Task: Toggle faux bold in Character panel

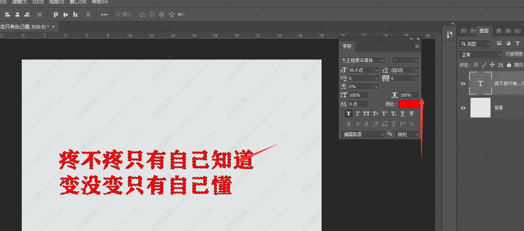Action: (349, 114)
